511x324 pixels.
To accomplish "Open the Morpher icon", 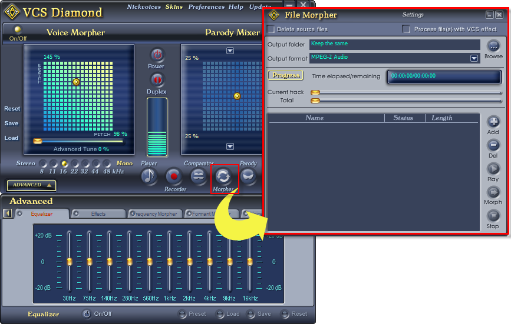I will coord(223,176).
